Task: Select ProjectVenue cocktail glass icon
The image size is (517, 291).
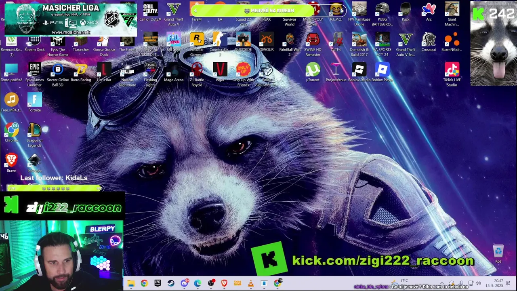Action: point(336,72)
